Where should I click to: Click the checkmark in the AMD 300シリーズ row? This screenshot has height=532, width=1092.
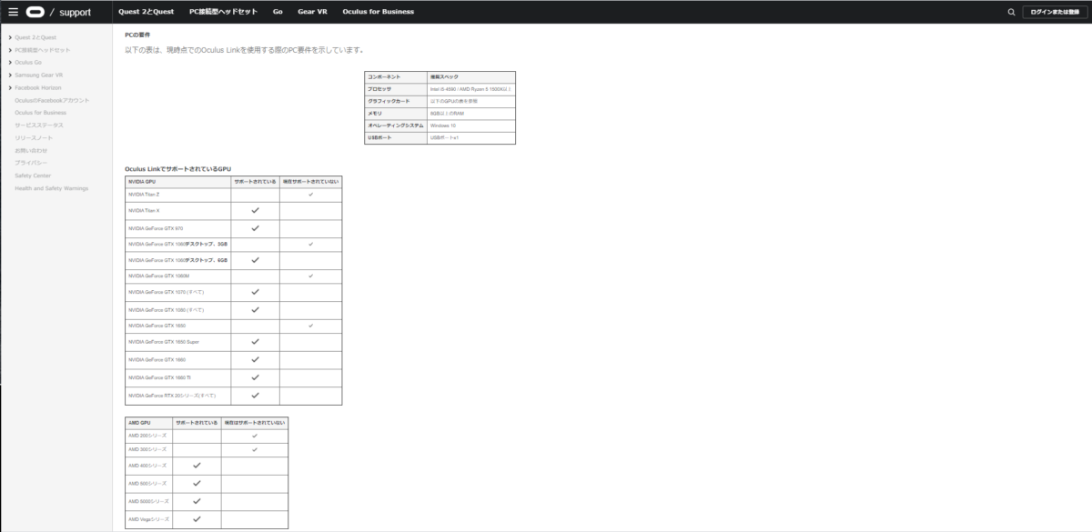click(255, 449)
